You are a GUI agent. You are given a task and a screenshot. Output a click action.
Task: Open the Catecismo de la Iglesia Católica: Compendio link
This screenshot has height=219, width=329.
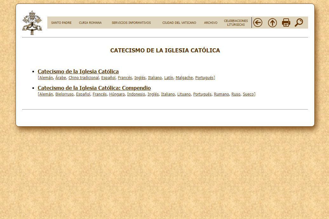pos(94,88)
